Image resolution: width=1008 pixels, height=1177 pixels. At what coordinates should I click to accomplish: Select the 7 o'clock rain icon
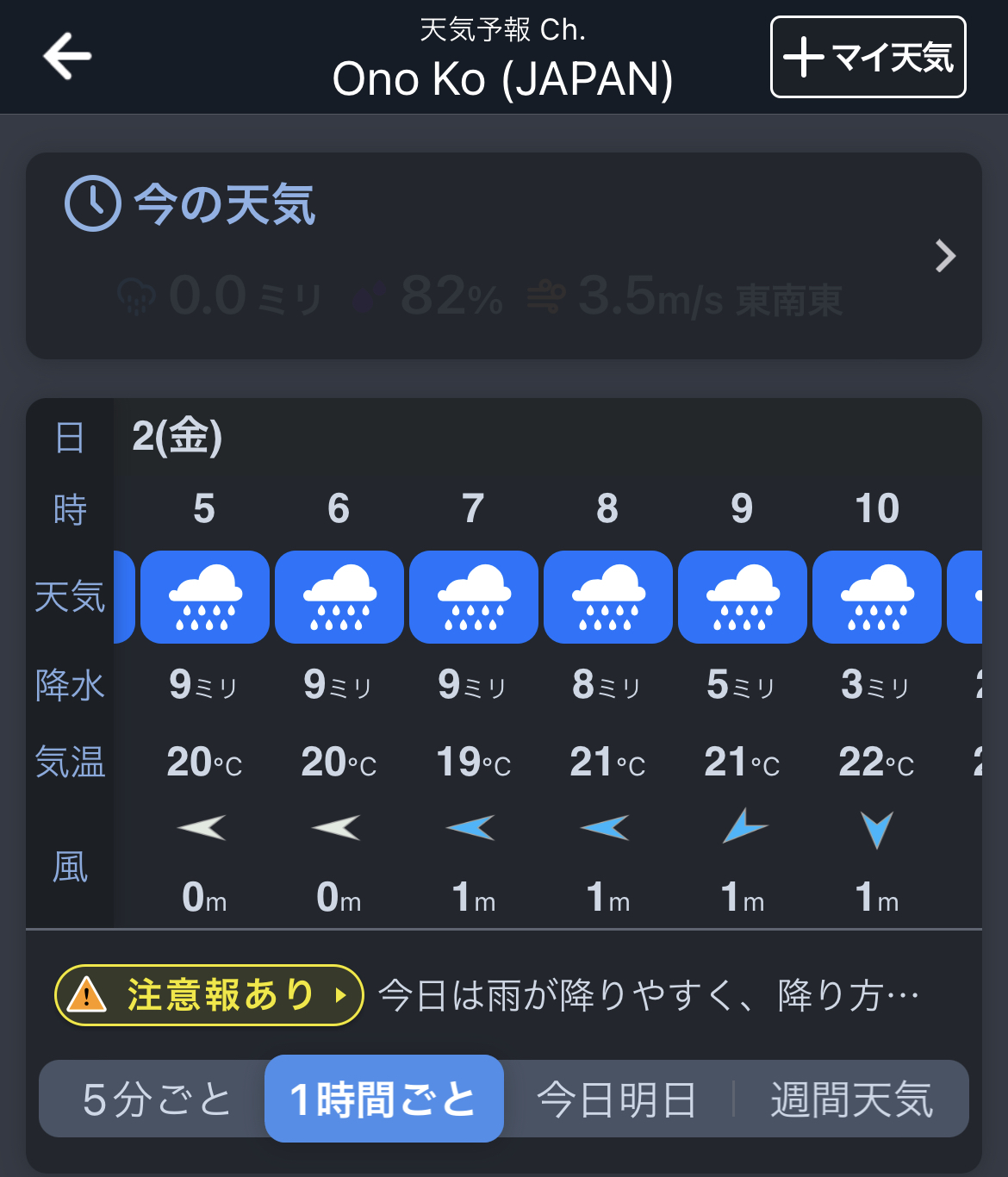(x=474, y=597)
